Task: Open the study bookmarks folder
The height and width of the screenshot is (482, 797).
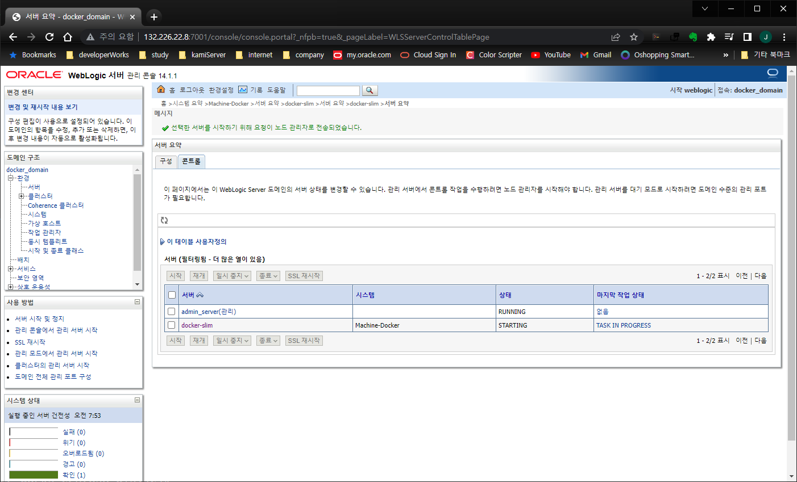Action: click(153, 55)
